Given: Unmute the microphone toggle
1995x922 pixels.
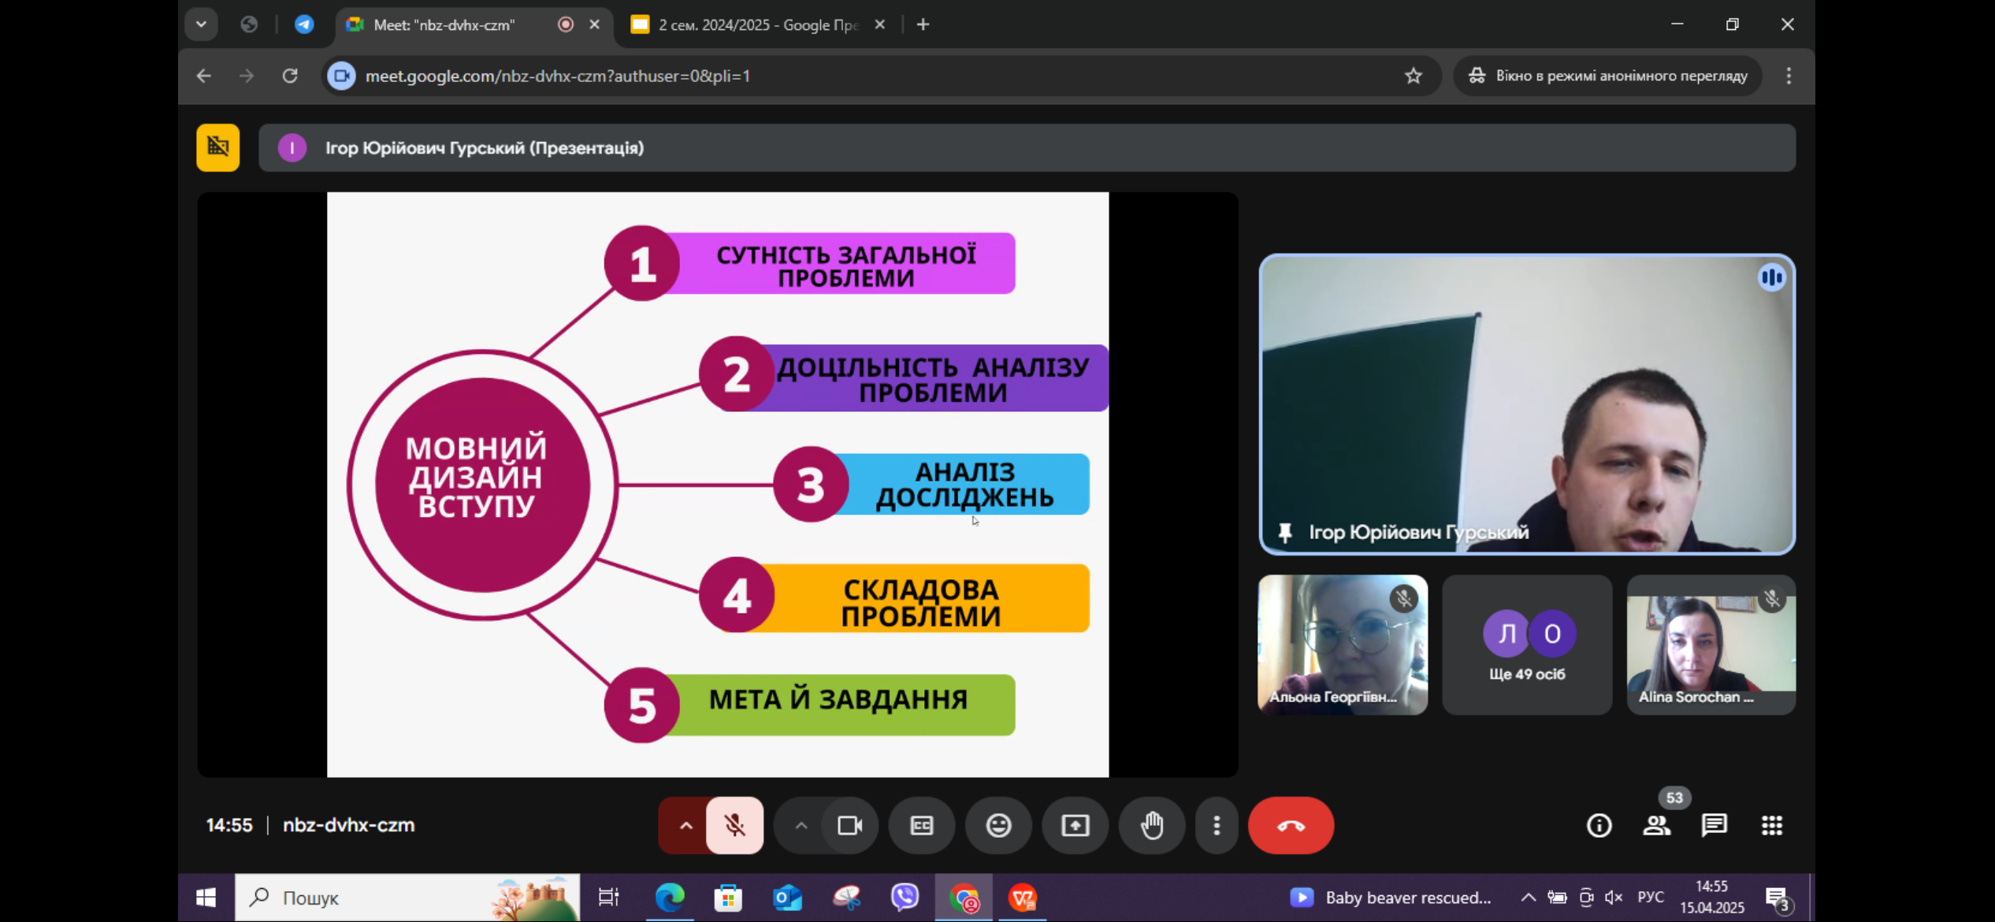Looking at the screenshot, I should pos(734,825).
